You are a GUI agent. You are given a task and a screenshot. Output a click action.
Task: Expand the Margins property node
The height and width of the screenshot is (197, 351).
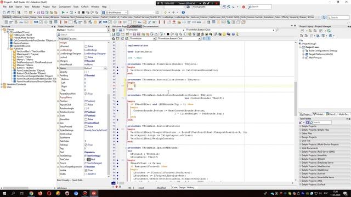(58, 61)
